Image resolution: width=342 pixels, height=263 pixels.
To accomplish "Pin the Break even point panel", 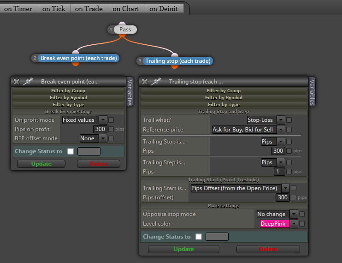I will coord(28,81).
